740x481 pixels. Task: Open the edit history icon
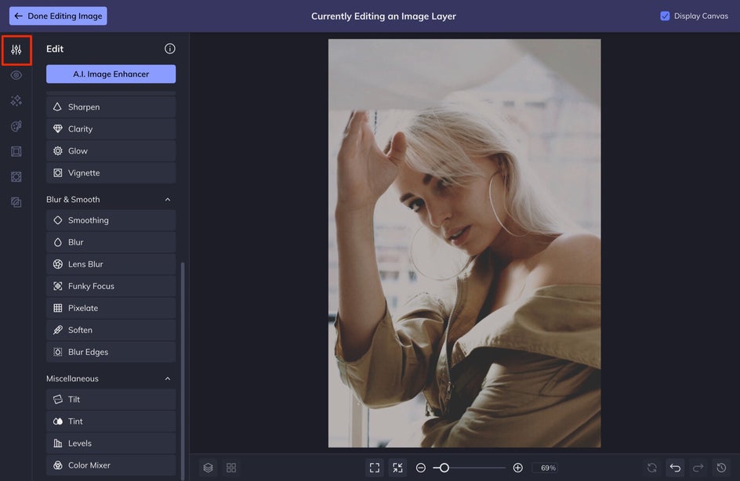pos(721,468)
